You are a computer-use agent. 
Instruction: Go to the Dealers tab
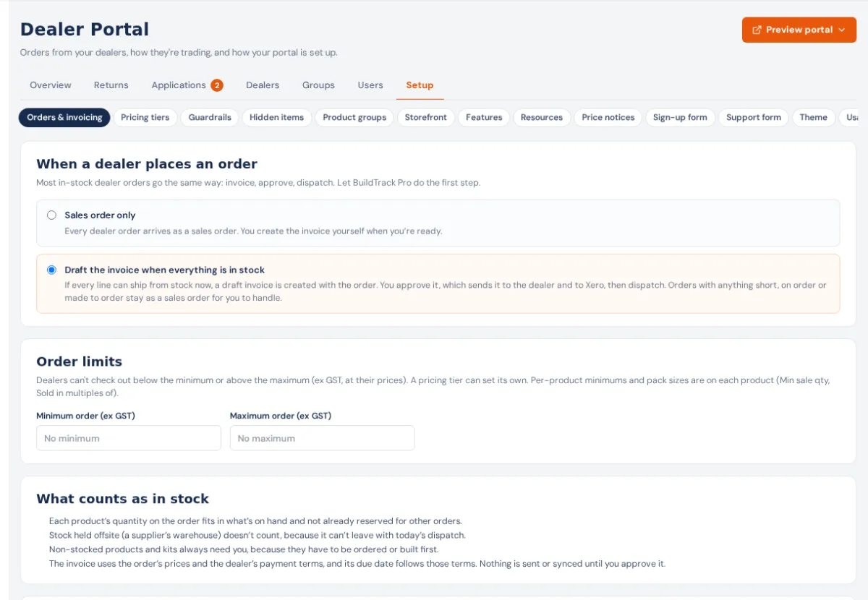coord(263,85)
